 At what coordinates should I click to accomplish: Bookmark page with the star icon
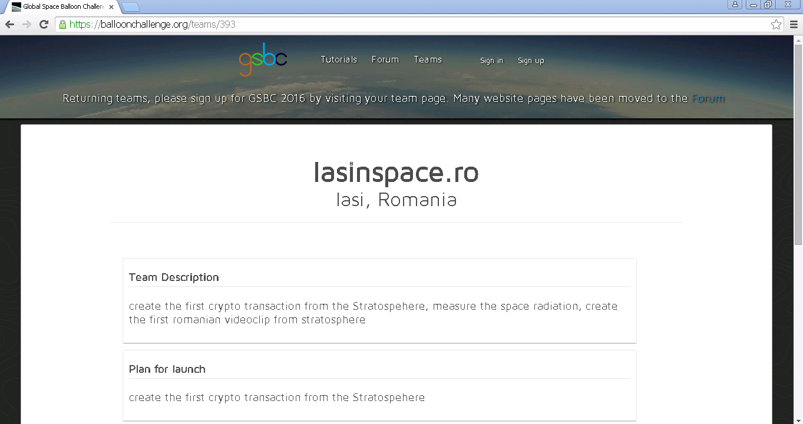click(x=776, y=24)
